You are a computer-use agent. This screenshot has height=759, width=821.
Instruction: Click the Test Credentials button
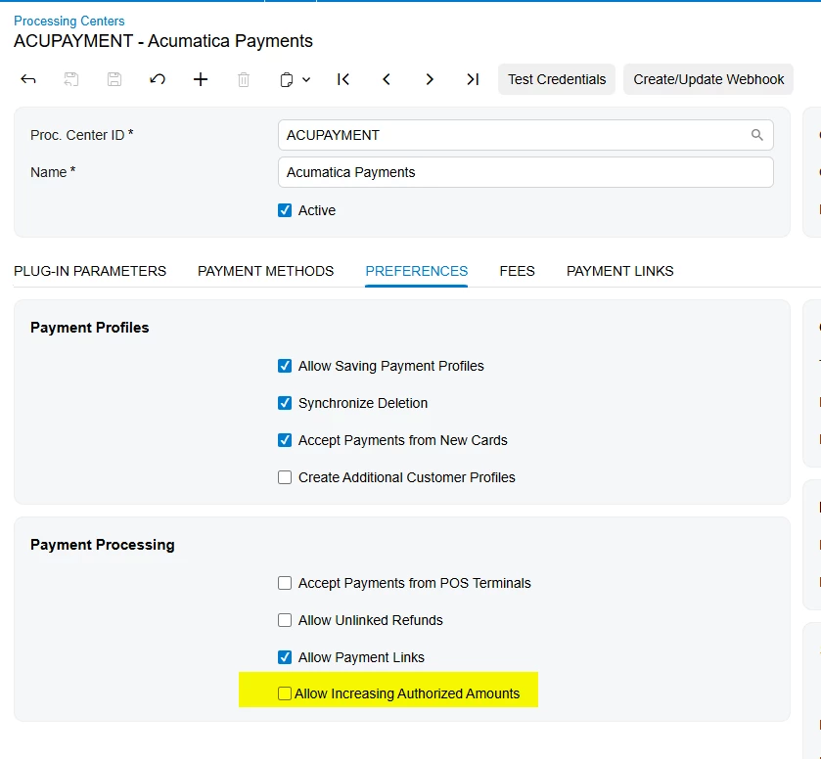click(x=557, y=79)
